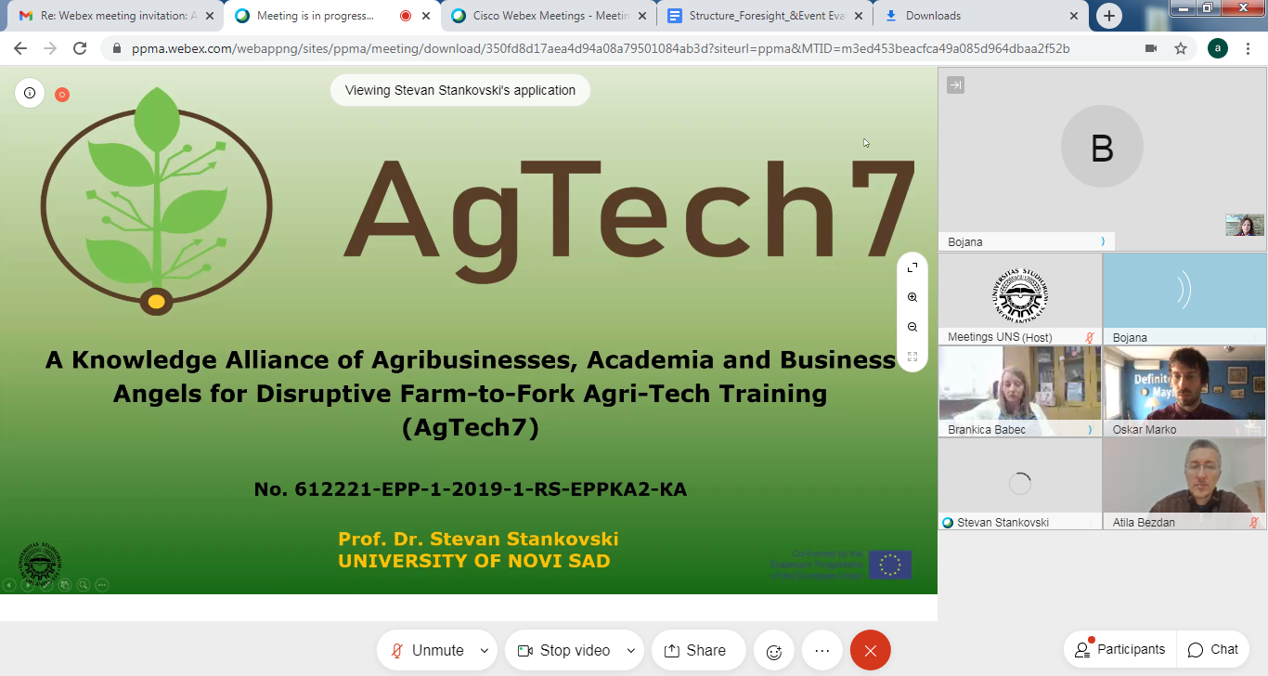Viewport: 1268px width, 676px height.
Task: Select the small blue Bojana tile
Action: pos(1184,299)
